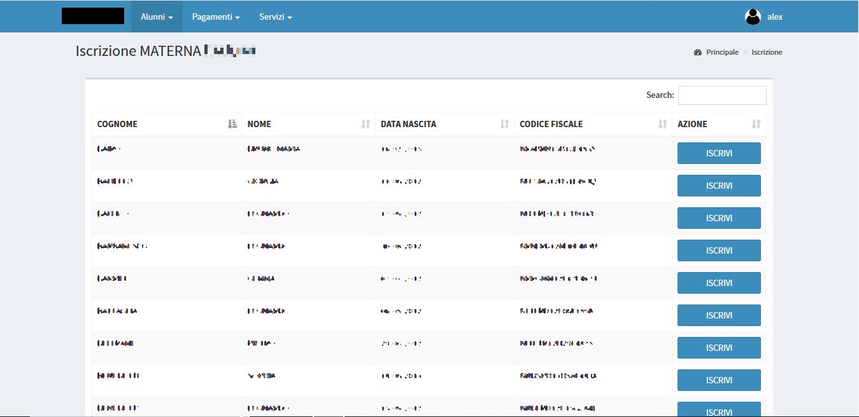Viewport: 859px width, 417px height.
Task: Click the dashboard icon beside Principale
Action: (x=697, y=52)
